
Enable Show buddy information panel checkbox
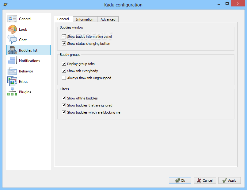[x=64, y=37]
